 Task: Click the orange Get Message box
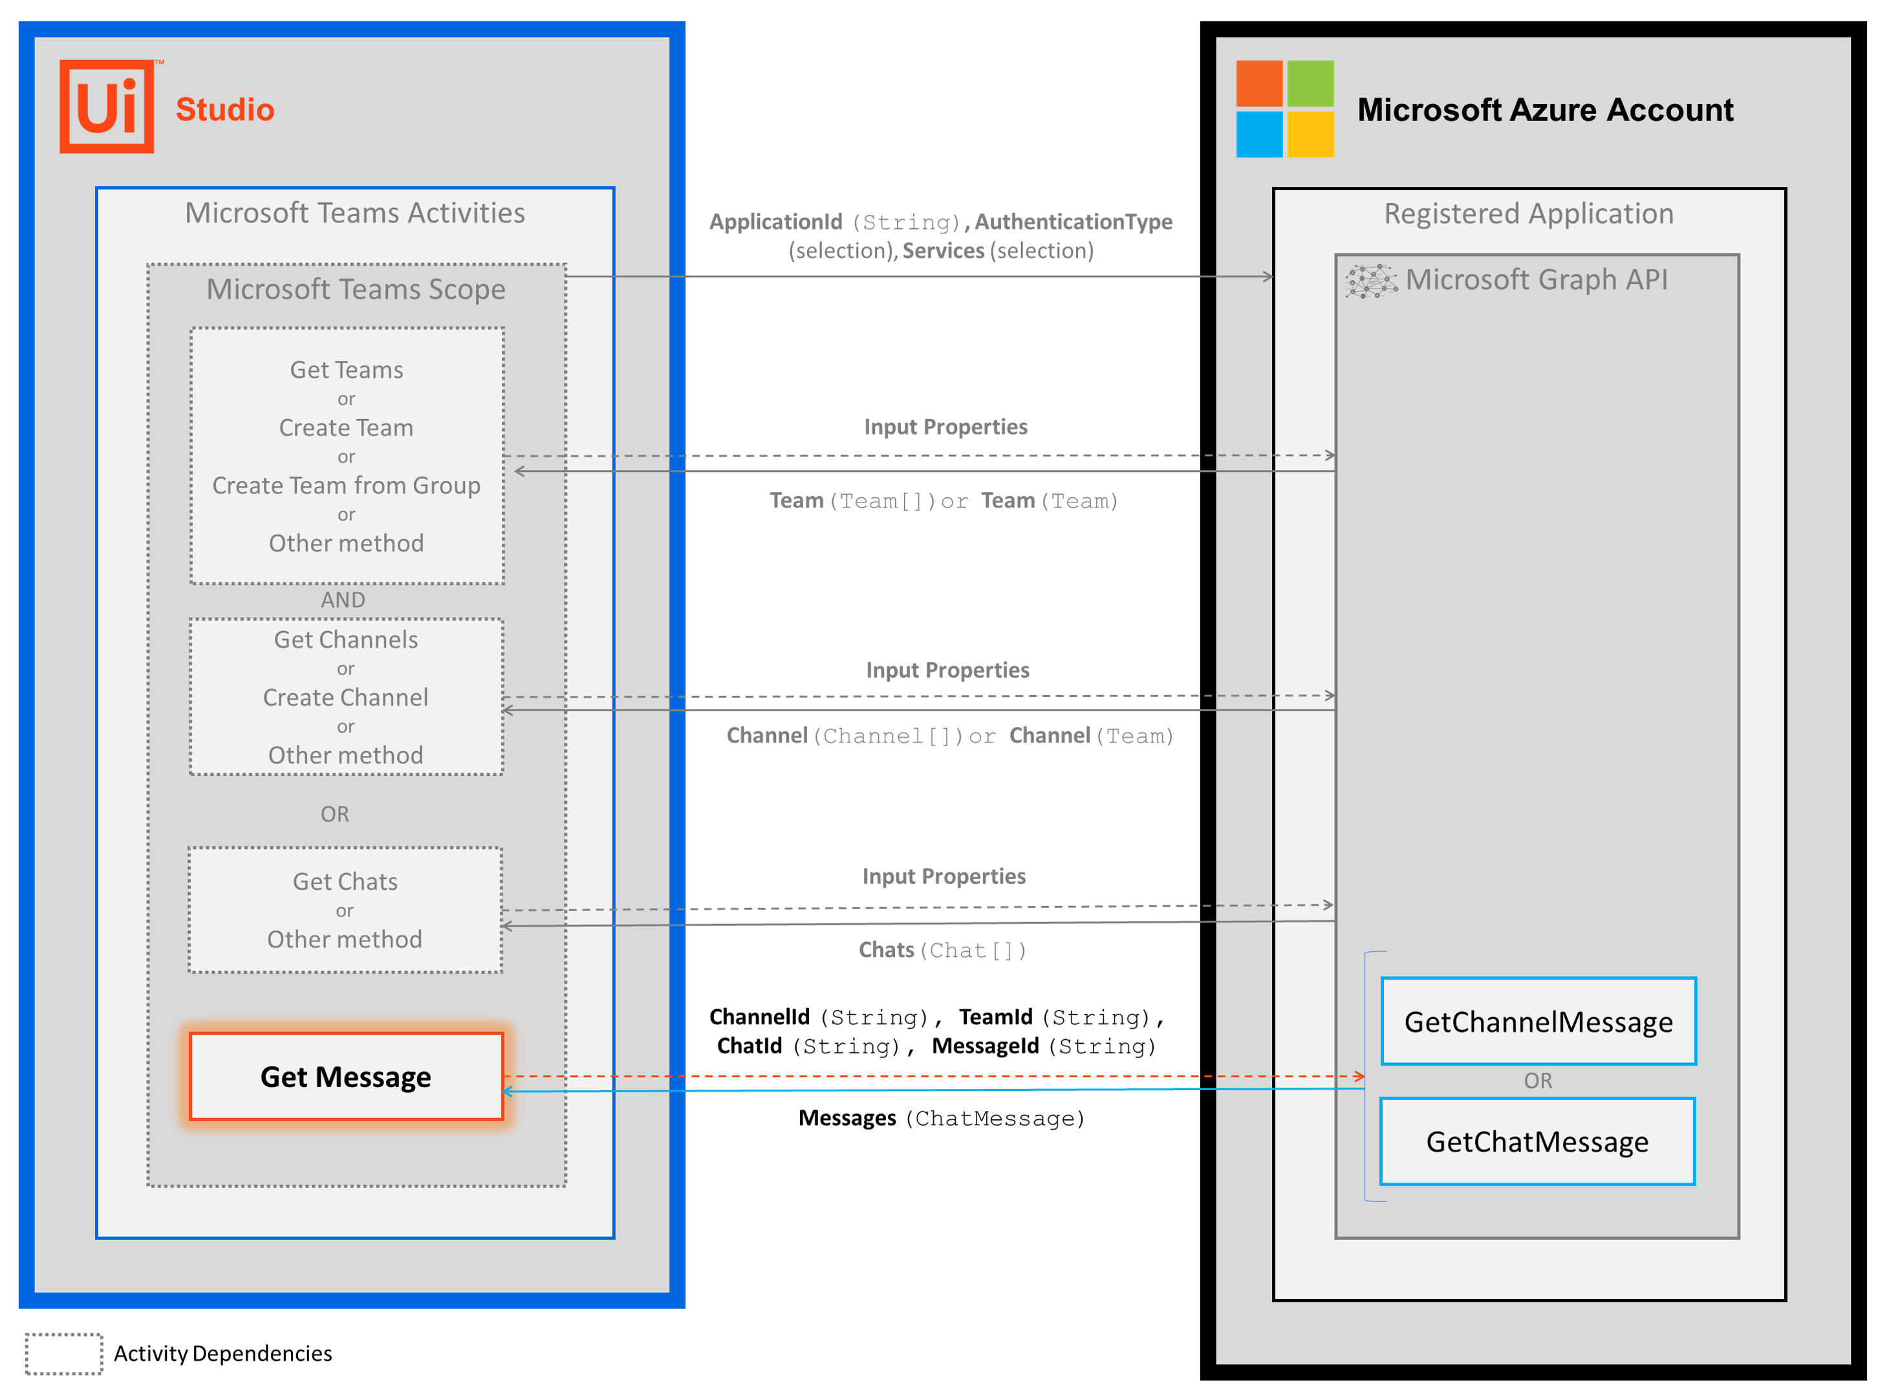point(346,1077)
